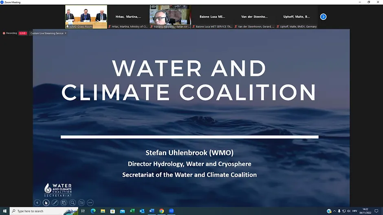The image size is (383, 215).
Task: Open more slideshow options (three dots)
Action: (x=90, y=202)
